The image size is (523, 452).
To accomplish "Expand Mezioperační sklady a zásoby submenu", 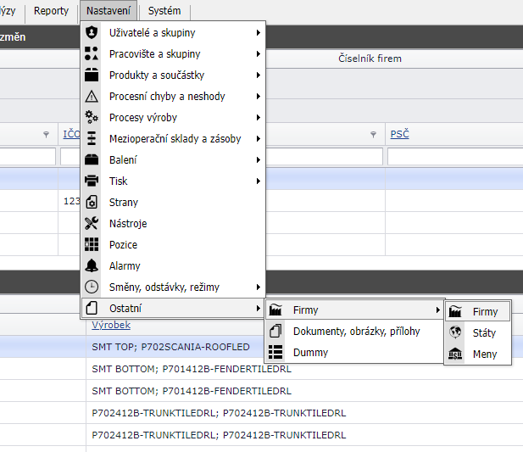I will 257,139.
